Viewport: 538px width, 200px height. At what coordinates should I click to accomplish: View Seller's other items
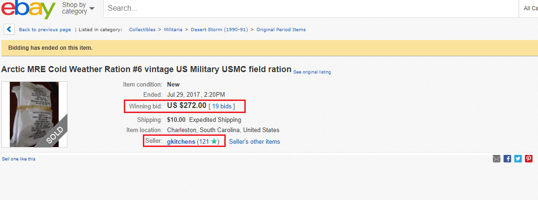(x=254, y=141)
